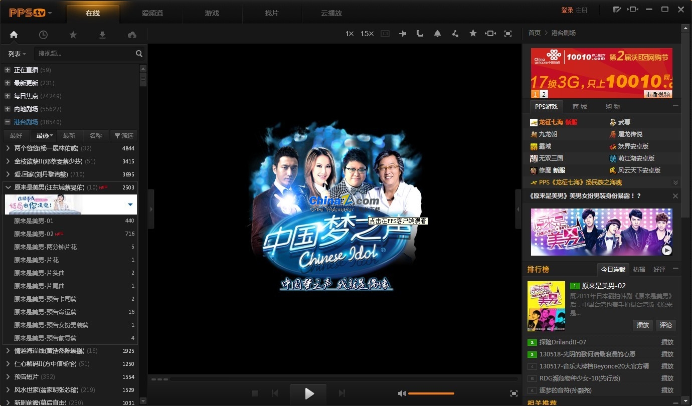Click the skin/feedback icon in the title bar

(617, 10)
